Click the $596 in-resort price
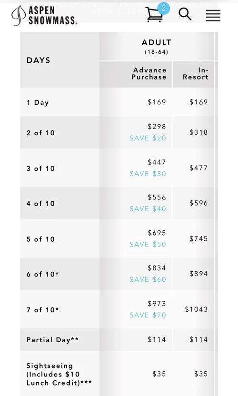The height and width of the screenshot is (396, 238). (x=198, y=203)
